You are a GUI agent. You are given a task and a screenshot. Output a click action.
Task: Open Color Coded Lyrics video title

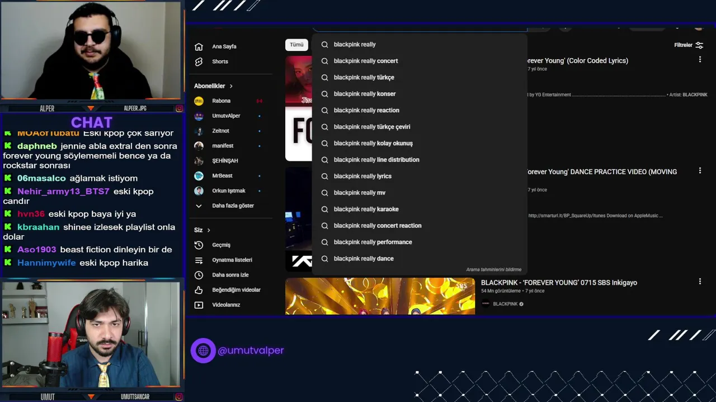tap(577, 60)
